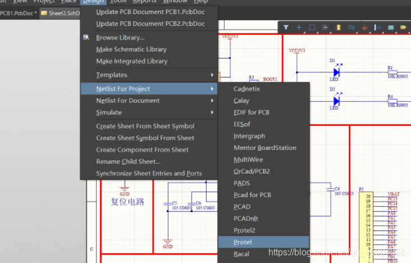Select EDIF for PCB netlist

264,112
